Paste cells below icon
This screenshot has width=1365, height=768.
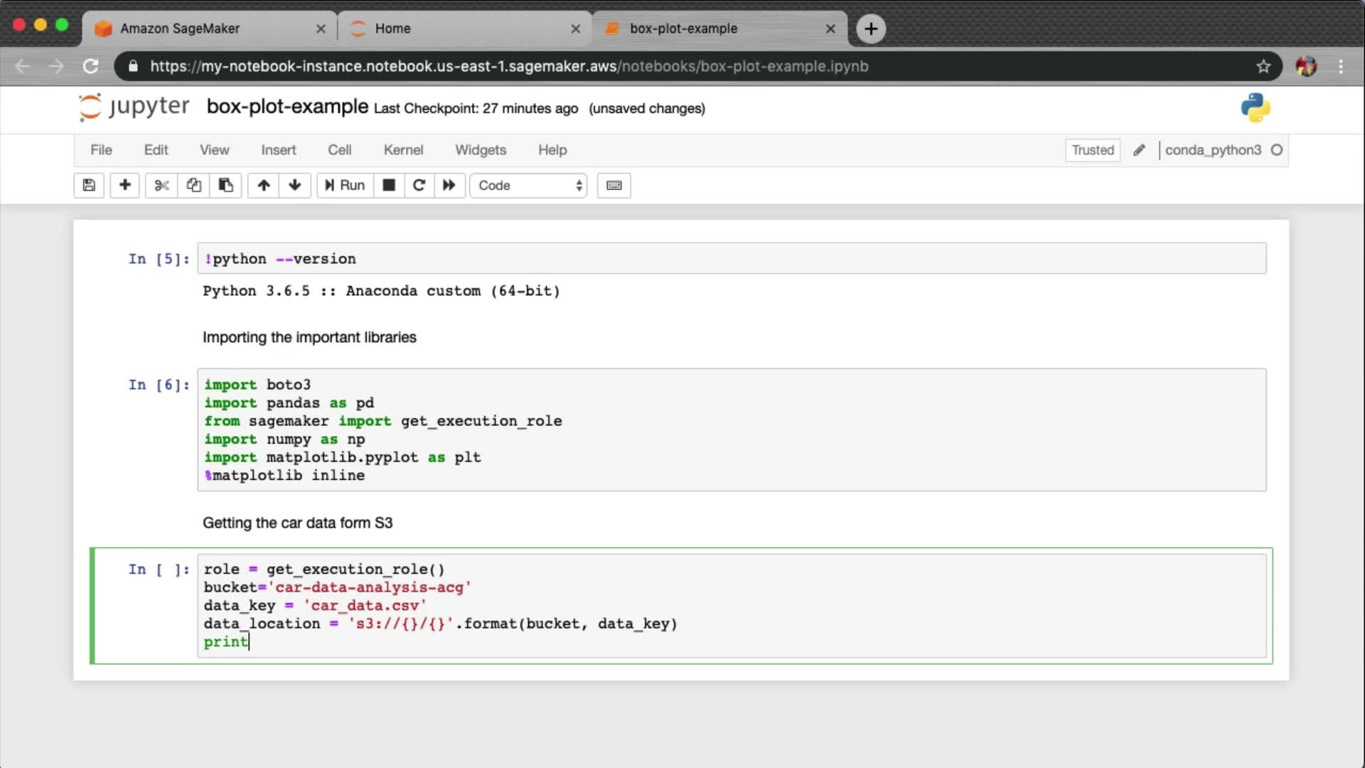(225, 186)
